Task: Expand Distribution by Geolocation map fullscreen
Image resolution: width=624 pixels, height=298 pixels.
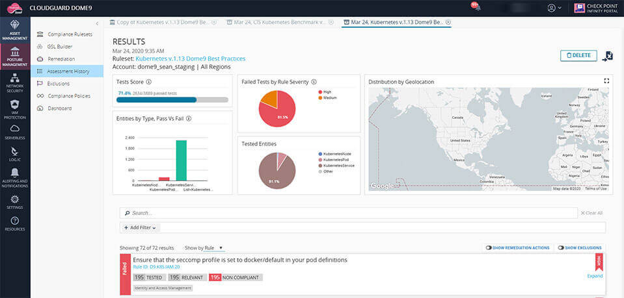Action: tap(606, 81)
